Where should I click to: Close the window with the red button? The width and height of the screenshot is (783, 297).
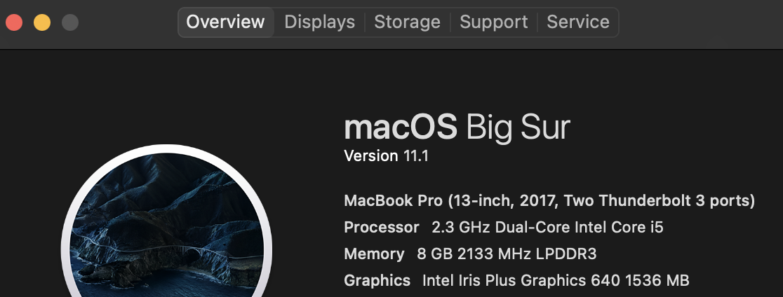[x=14, y=22]
